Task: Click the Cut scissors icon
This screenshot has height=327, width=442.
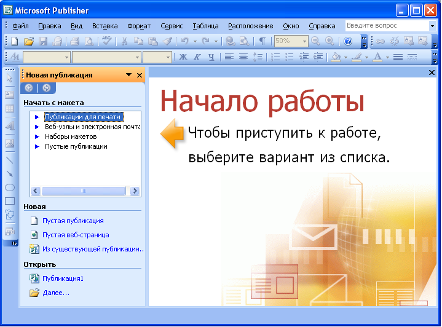Action: 124,41
